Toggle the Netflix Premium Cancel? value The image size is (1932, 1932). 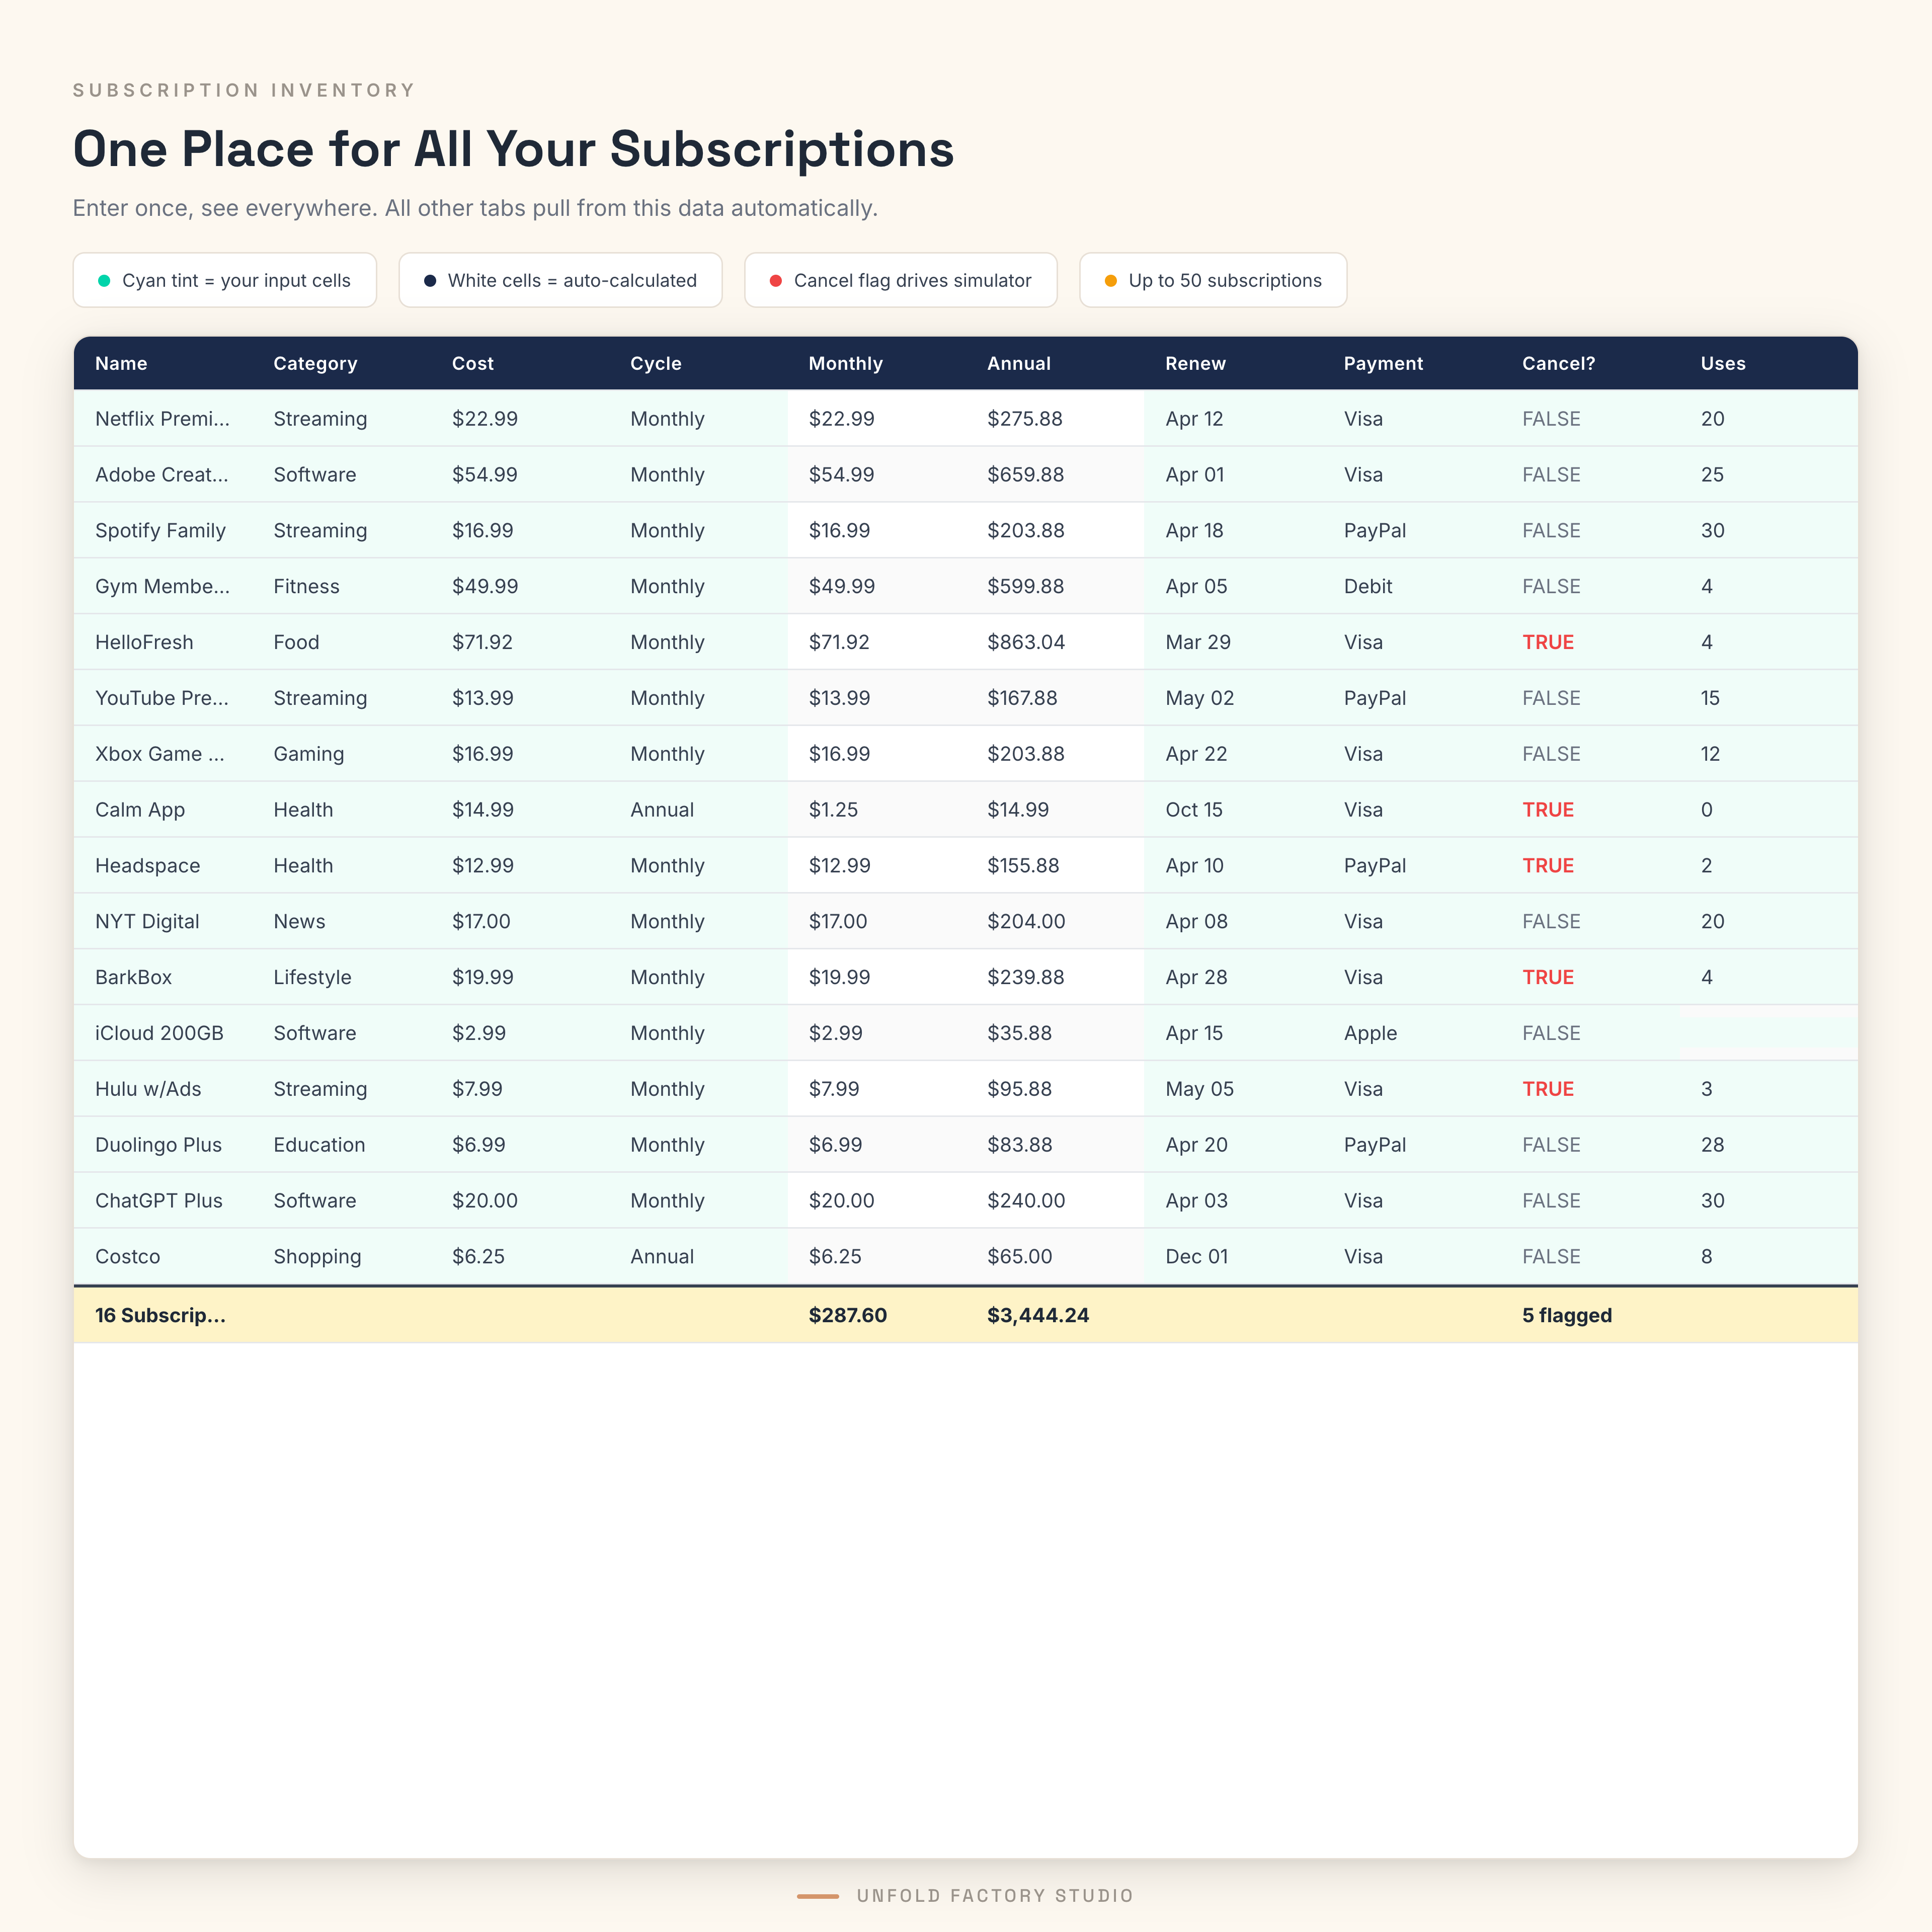pos(1550,419)
